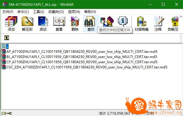Maximize the WinRAR window
Image resolution: width=183 pixels, height=116 pixels.
[163, 4]
